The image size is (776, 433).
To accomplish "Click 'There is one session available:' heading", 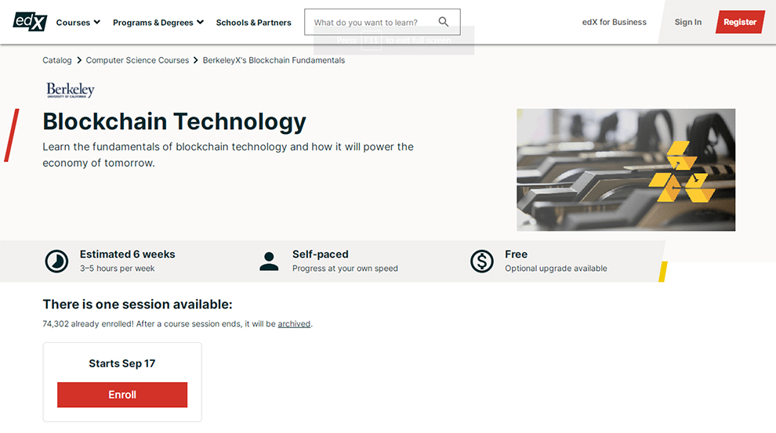I will [138, 304].
